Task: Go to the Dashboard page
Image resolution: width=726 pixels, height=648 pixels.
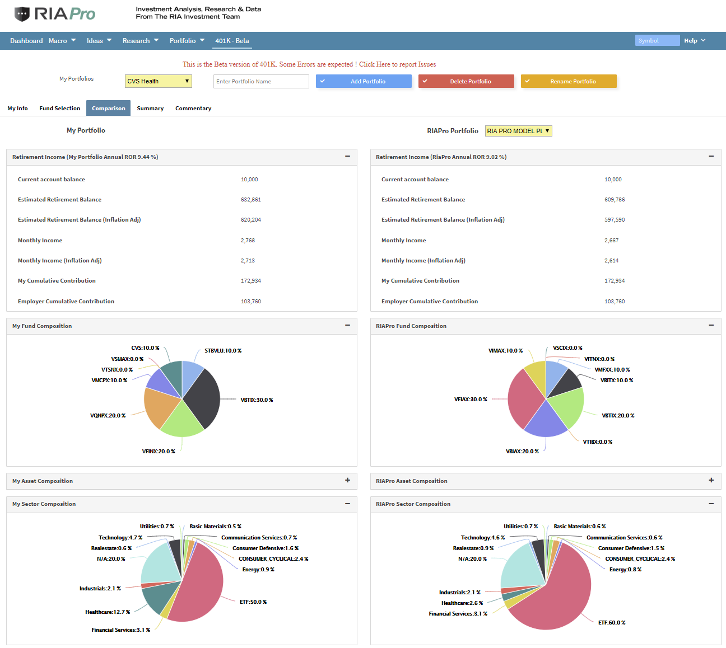Action: (26, 41)
